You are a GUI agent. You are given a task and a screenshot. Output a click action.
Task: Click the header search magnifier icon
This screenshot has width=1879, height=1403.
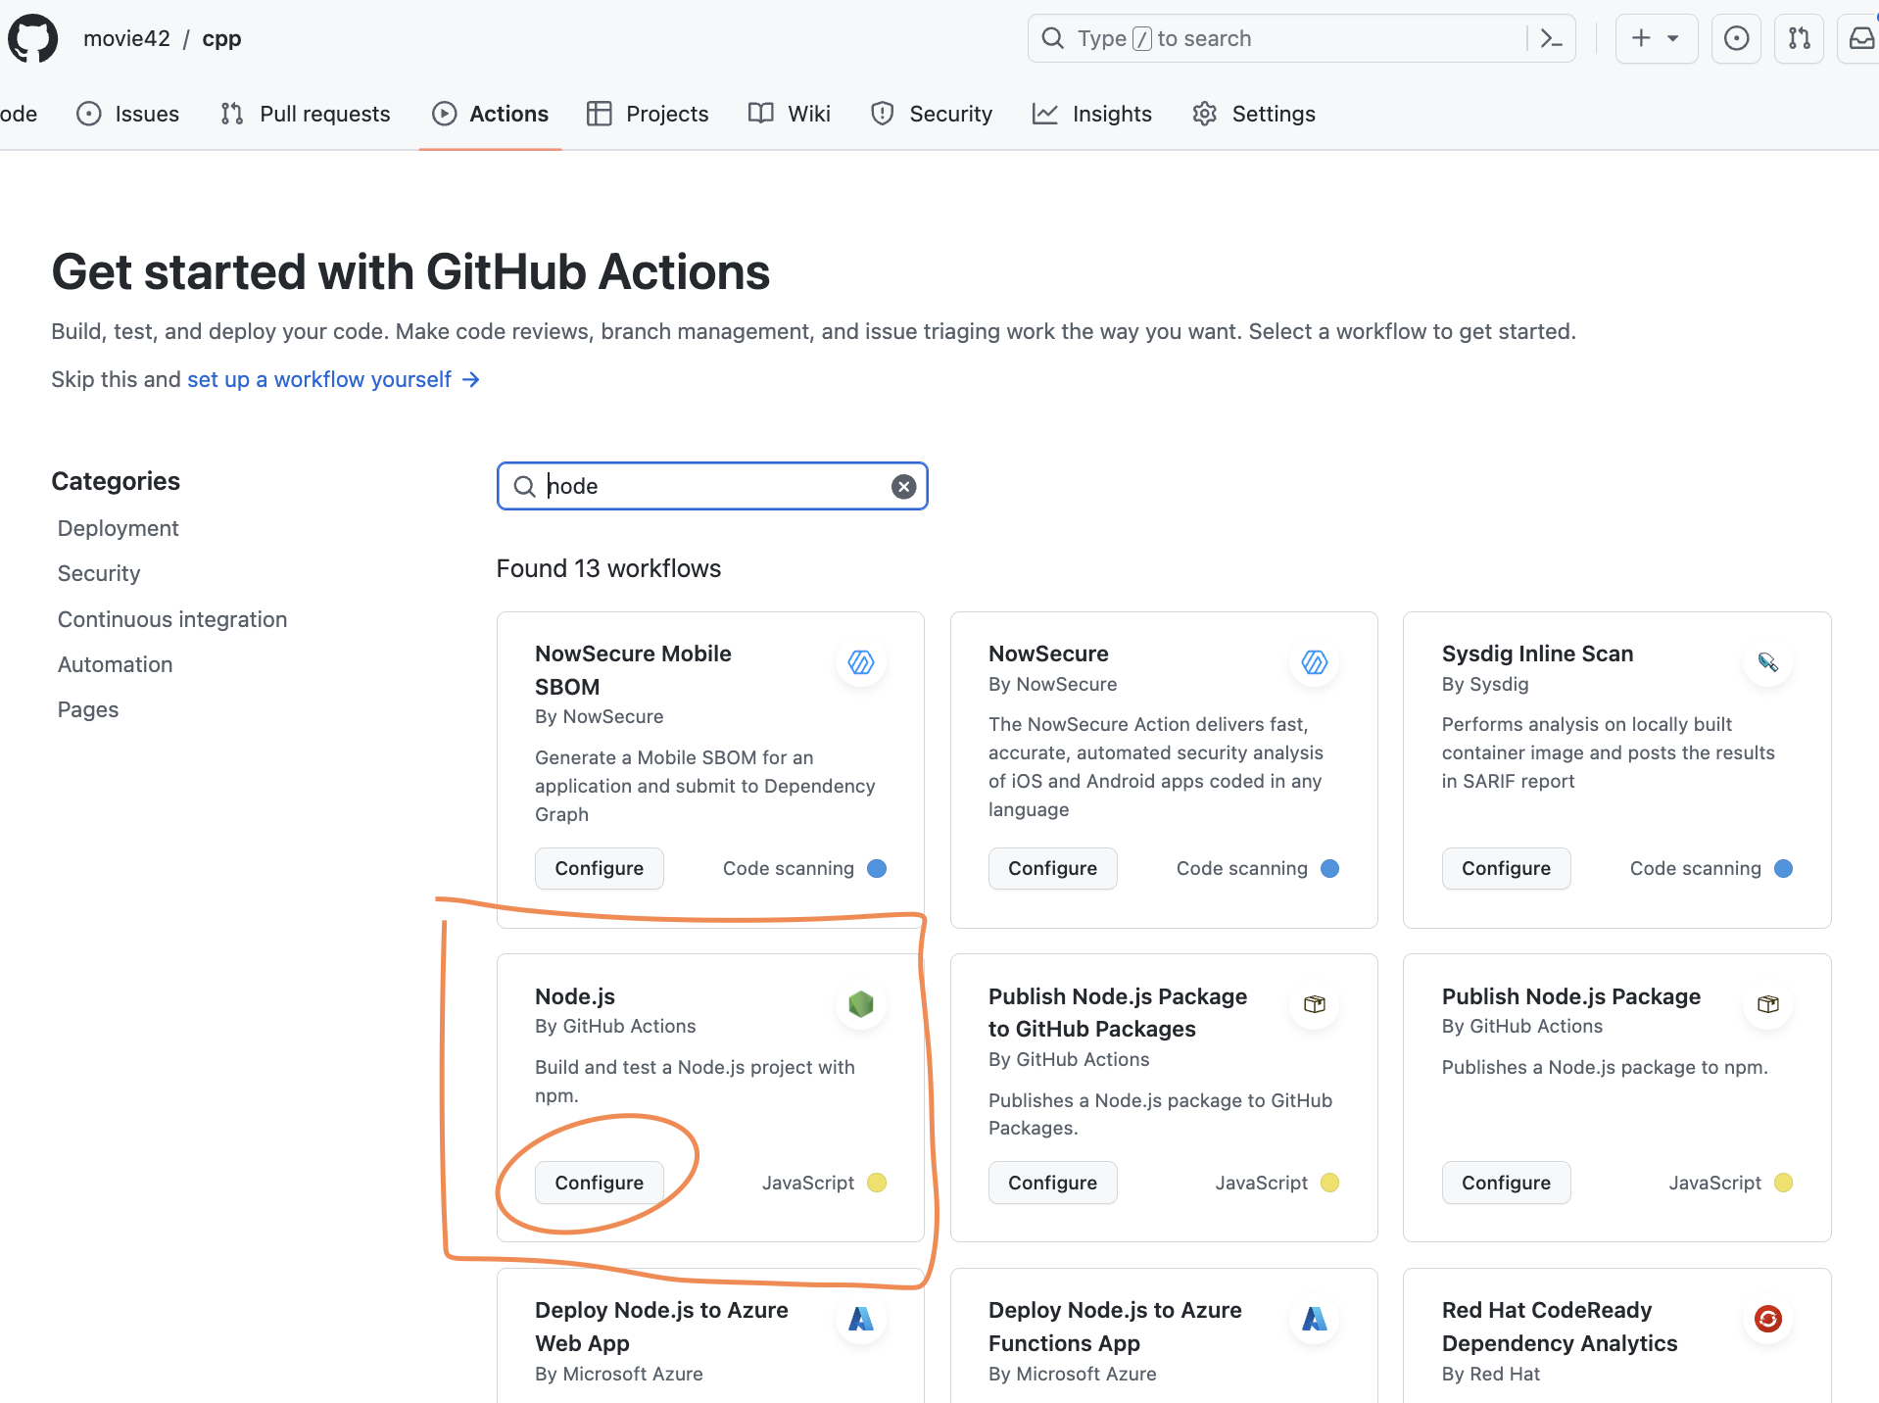(1053, 38)
